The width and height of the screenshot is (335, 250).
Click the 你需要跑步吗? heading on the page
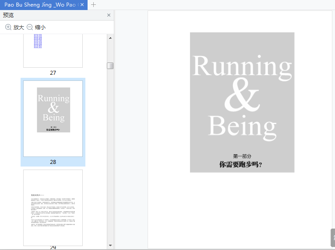tap(241, 165)
